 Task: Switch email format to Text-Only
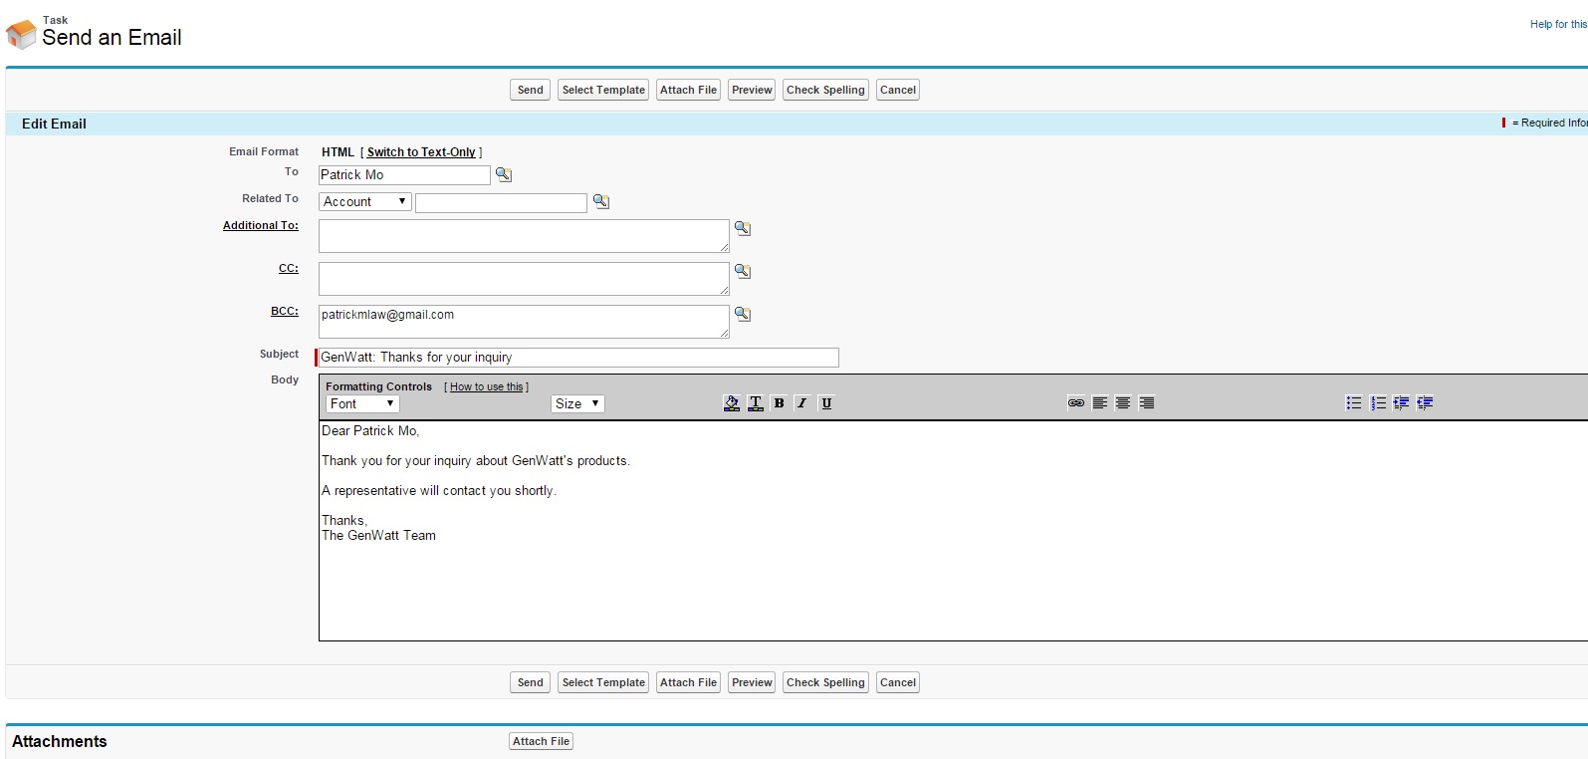[421, 152]
